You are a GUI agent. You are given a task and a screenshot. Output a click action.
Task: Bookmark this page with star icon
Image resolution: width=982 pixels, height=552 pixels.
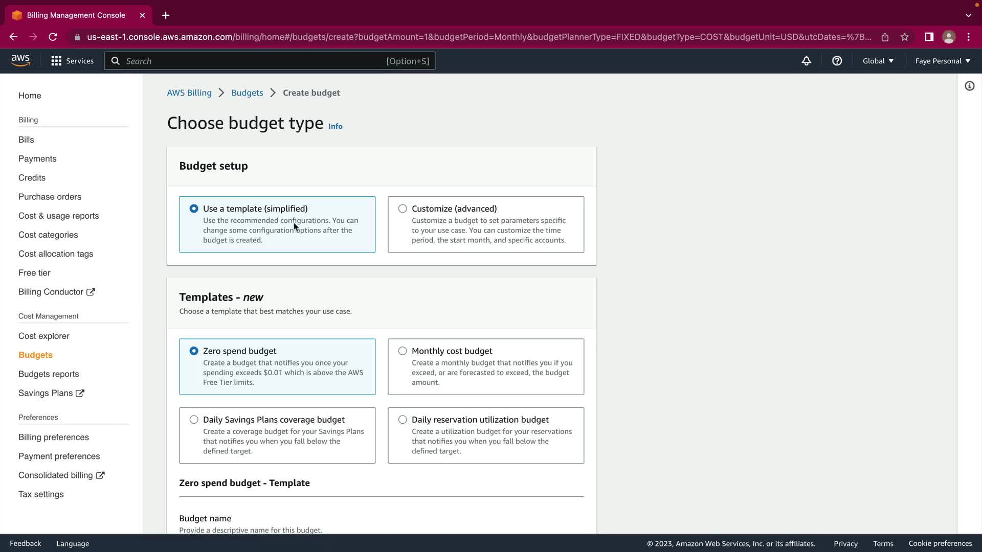[x=905, y=37]
